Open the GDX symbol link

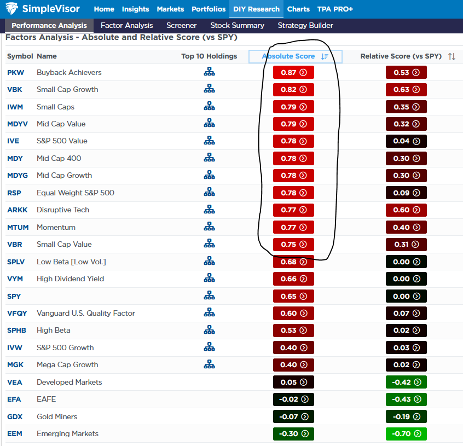click(x=15, y=416)
